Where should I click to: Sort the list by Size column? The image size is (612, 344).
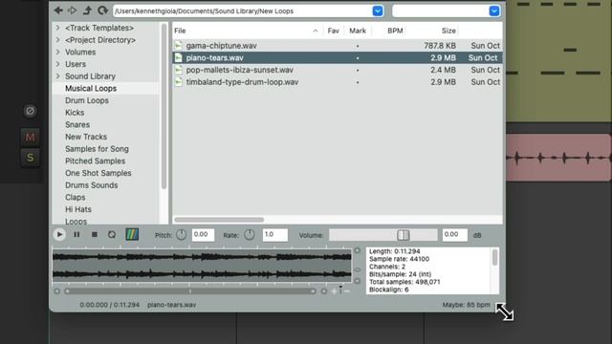click(448, 31)
